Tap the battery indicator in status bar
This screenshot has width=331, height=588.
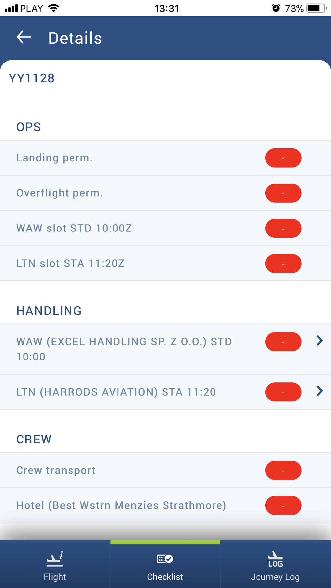(x=316, y=8)
